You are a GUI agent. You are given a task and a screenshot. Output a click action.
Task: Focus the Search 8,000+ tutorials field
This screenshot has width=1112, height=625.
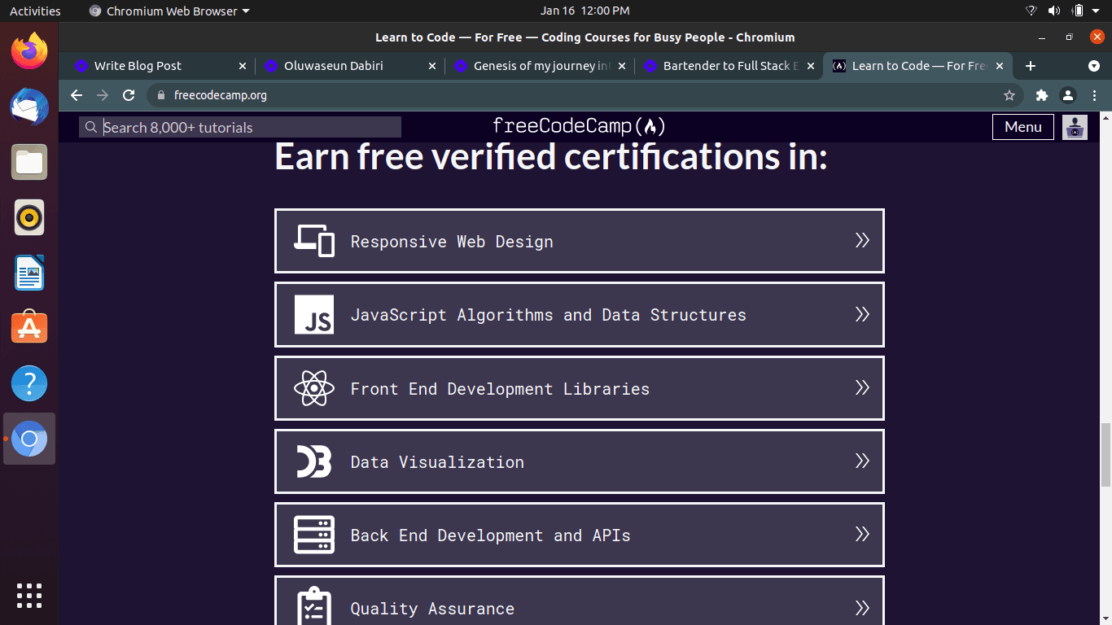coord(248,127)
